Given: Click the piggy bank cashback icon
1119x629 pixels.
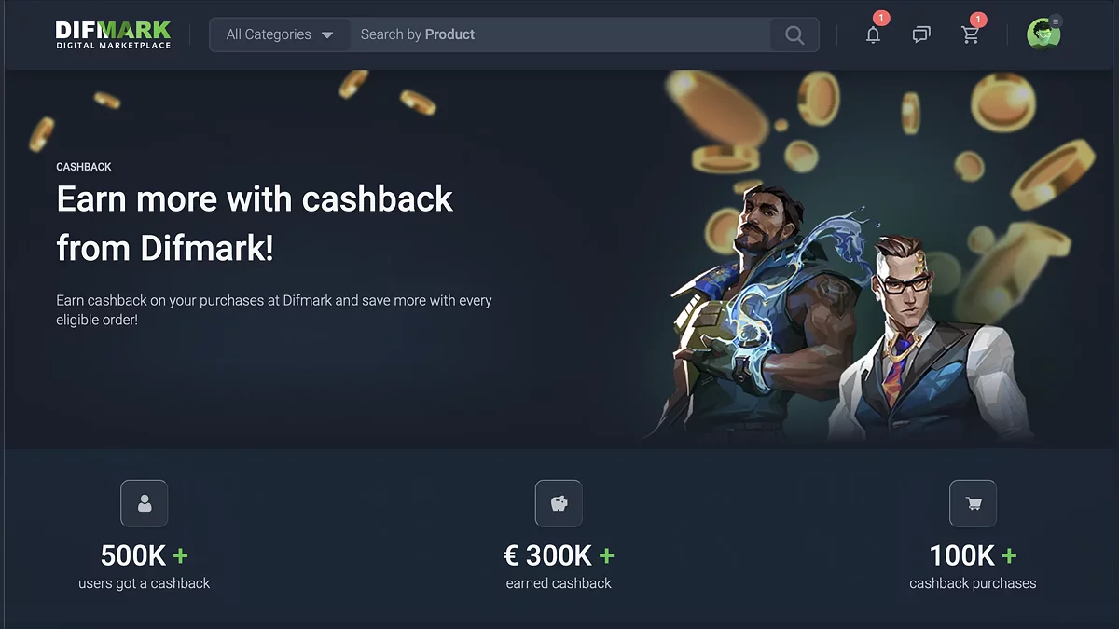Looking at the screenshot, I should [559, 503].
